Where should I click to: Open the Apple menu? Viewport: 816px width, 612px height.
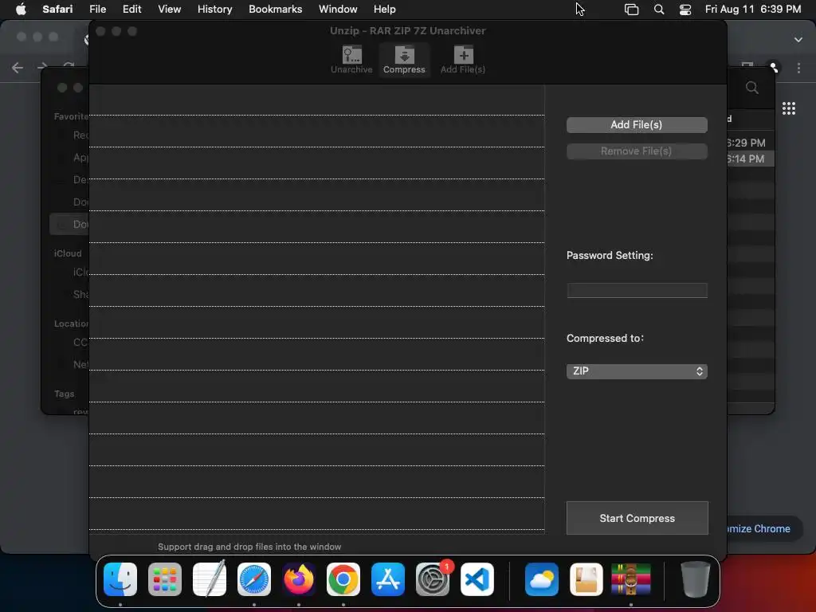point(21,10)
